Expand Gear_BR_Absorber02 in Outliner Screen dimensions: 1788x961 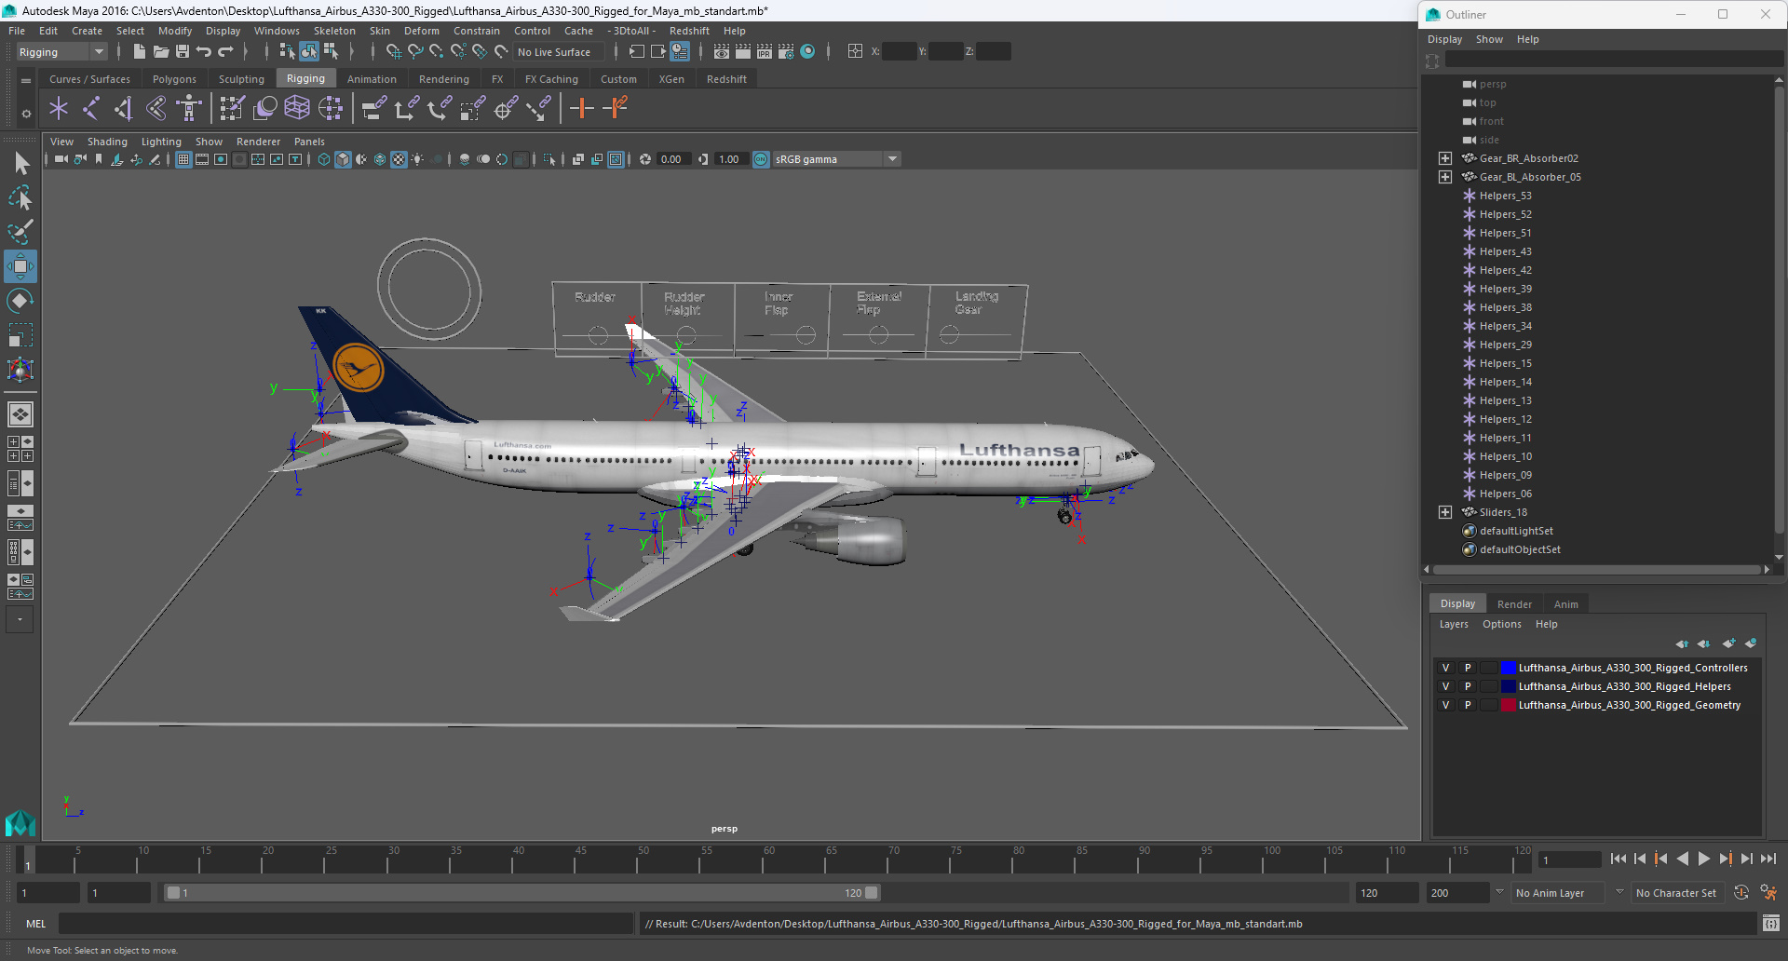(x=1445, y=158)
